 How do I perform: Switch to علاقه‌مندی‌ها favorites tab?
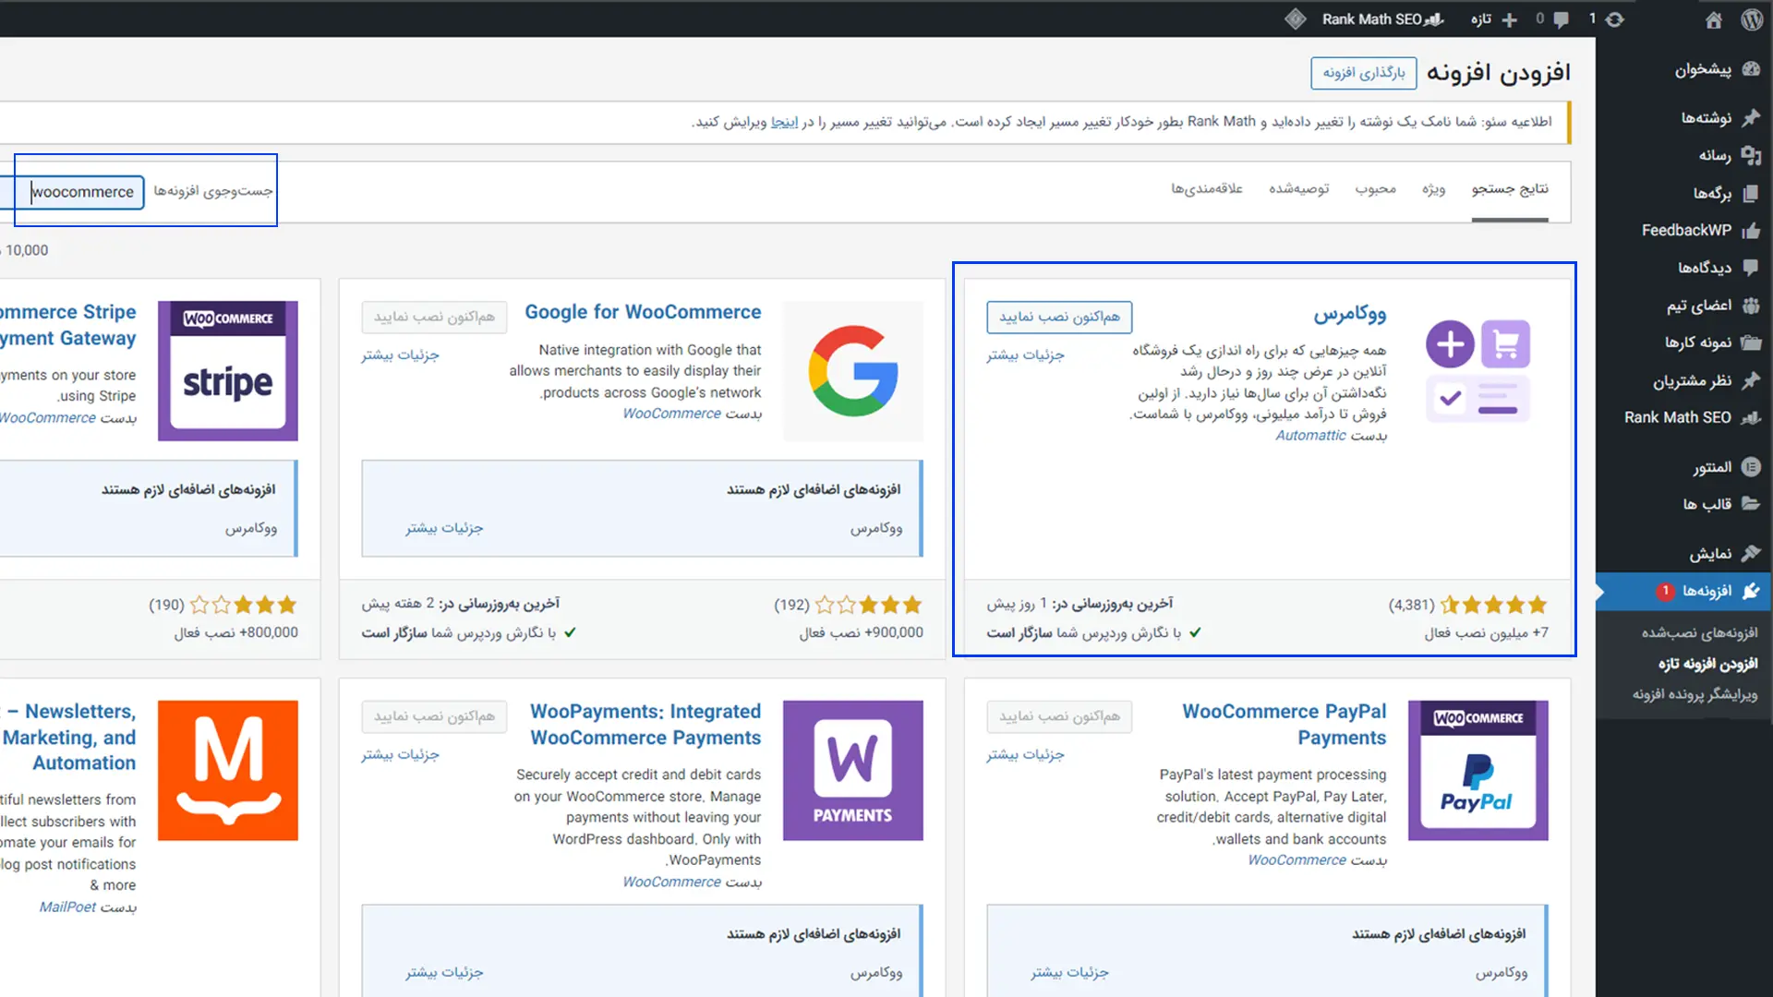tap(1207, 189)
